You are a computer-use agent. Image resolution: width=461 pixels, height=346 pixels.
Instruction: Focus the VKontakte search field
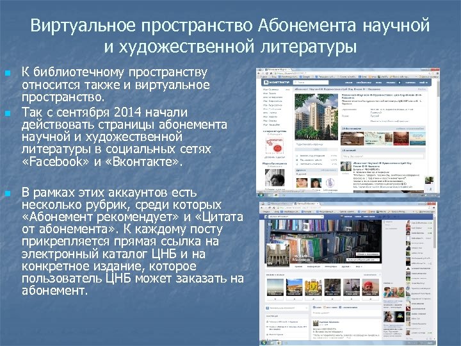coord(311,83)
